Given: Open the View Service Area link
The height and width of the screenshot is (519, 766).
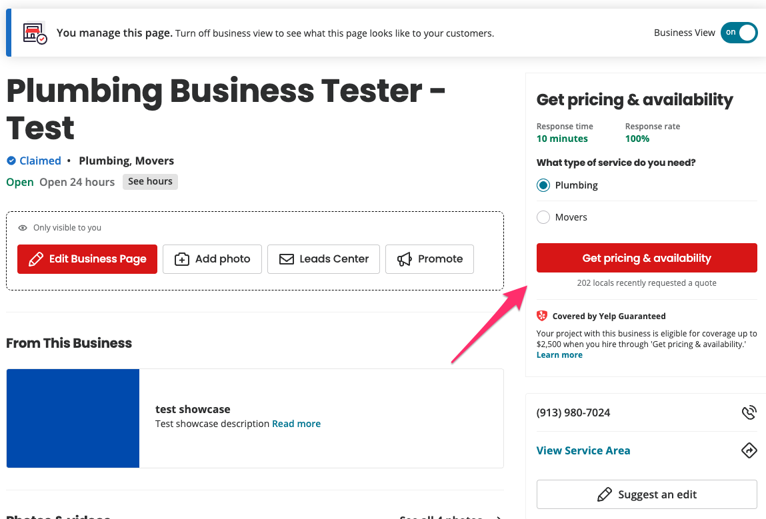Looking at the screenshot, I should click(583, 450).
